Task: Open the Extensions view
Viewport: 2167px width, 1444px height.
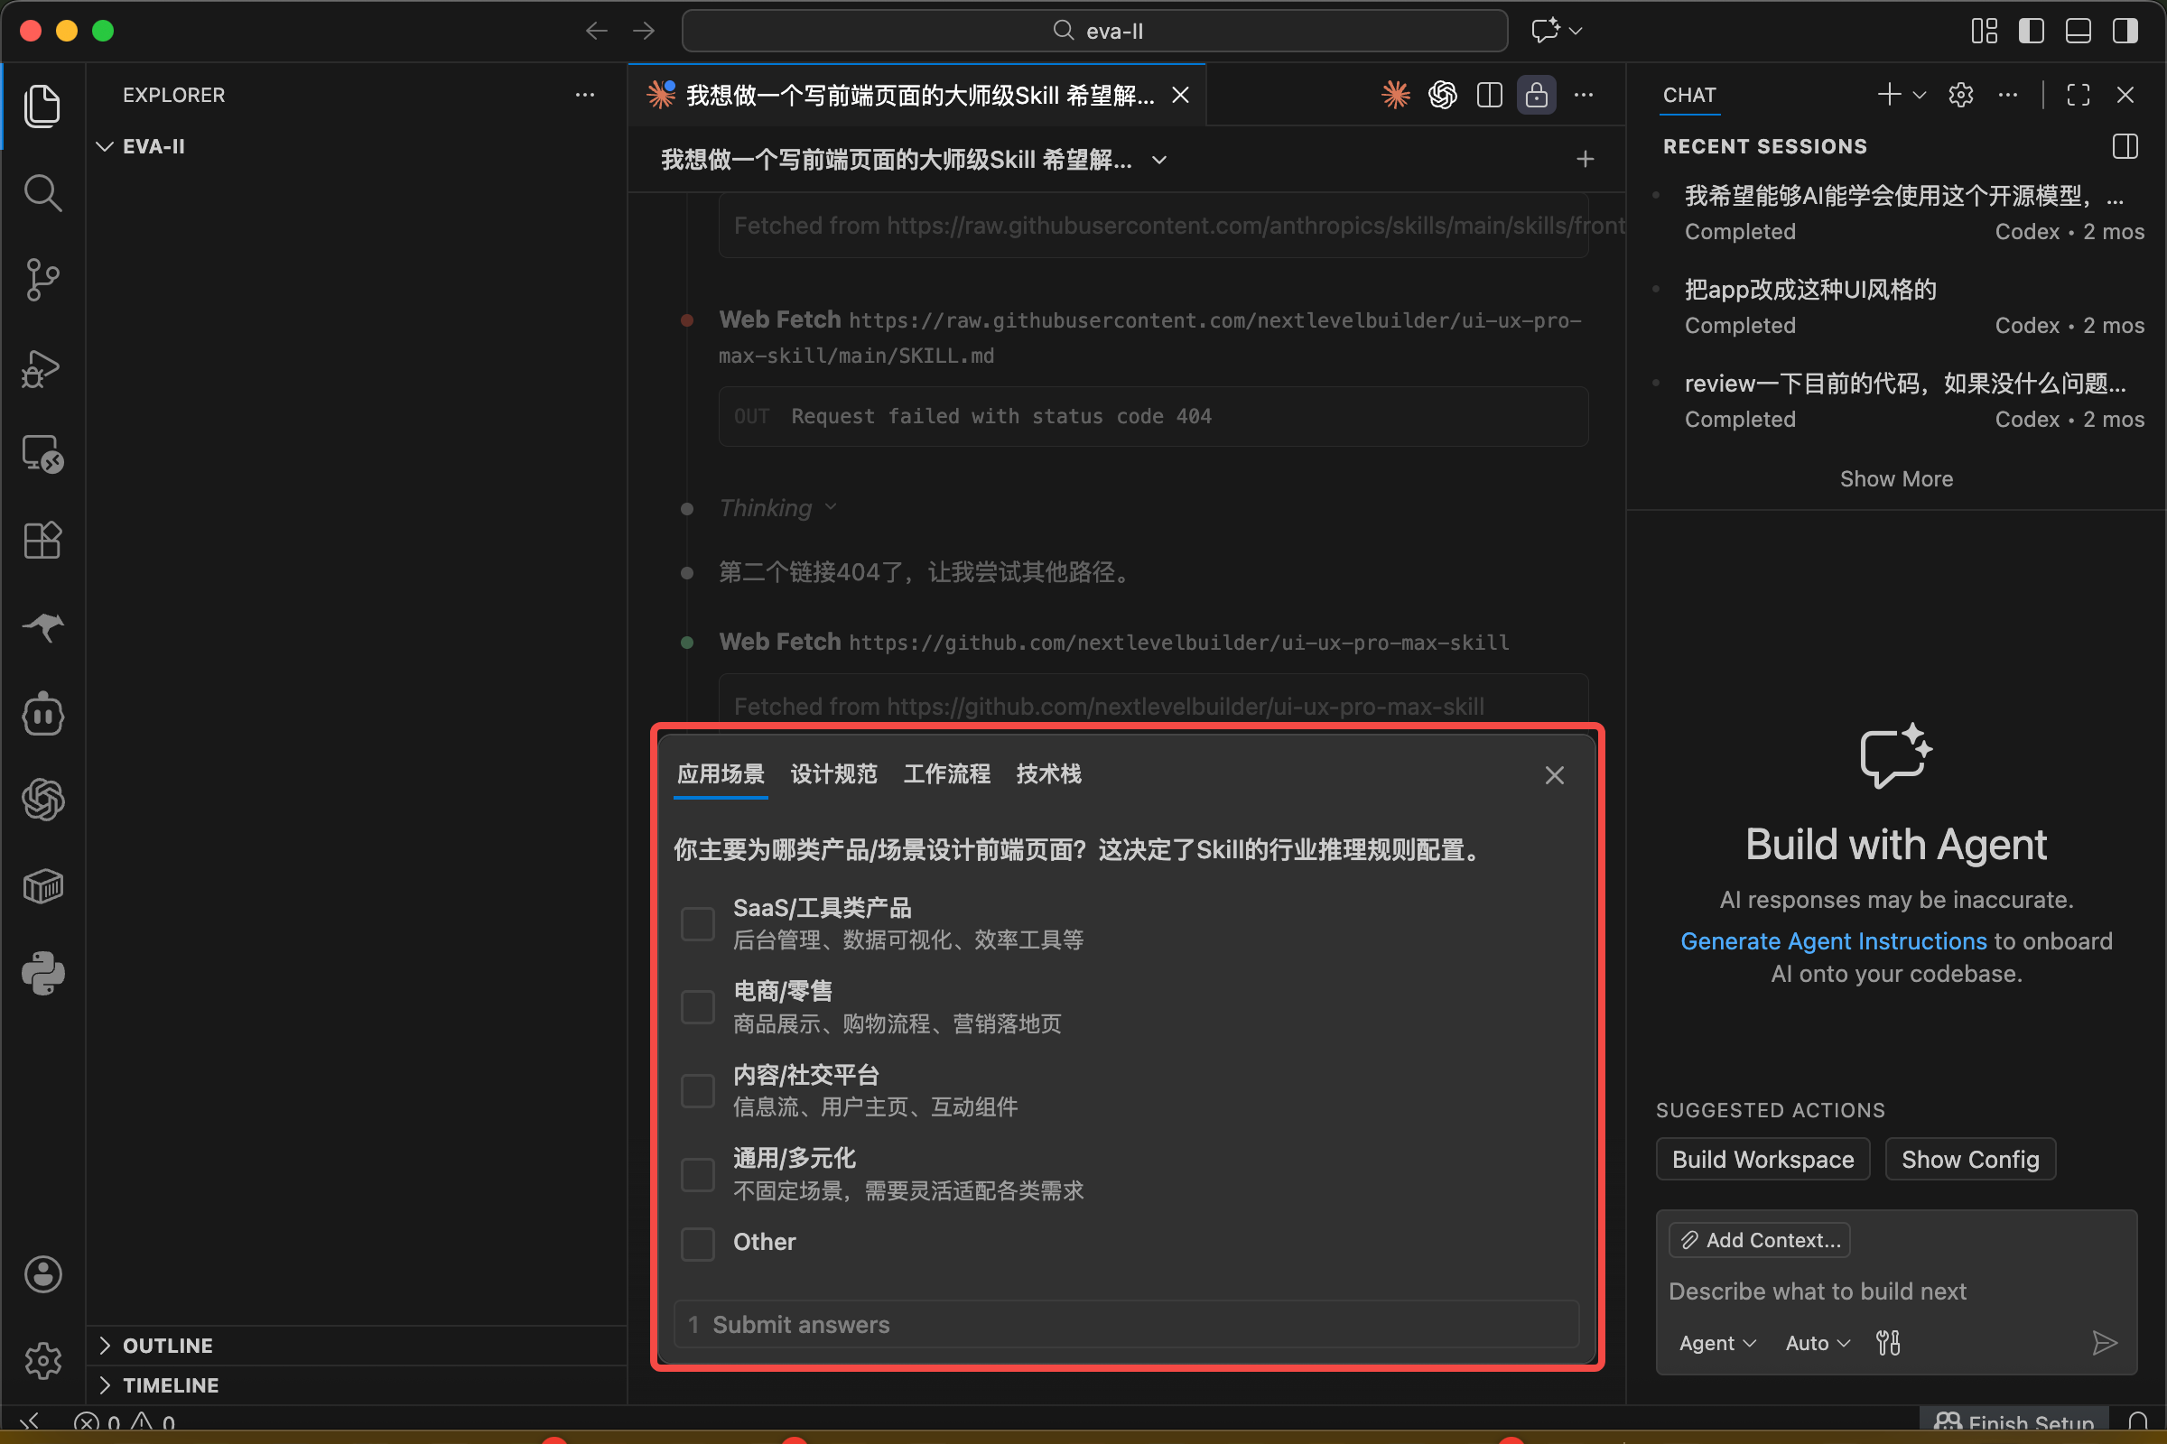Action: (42, 541)
